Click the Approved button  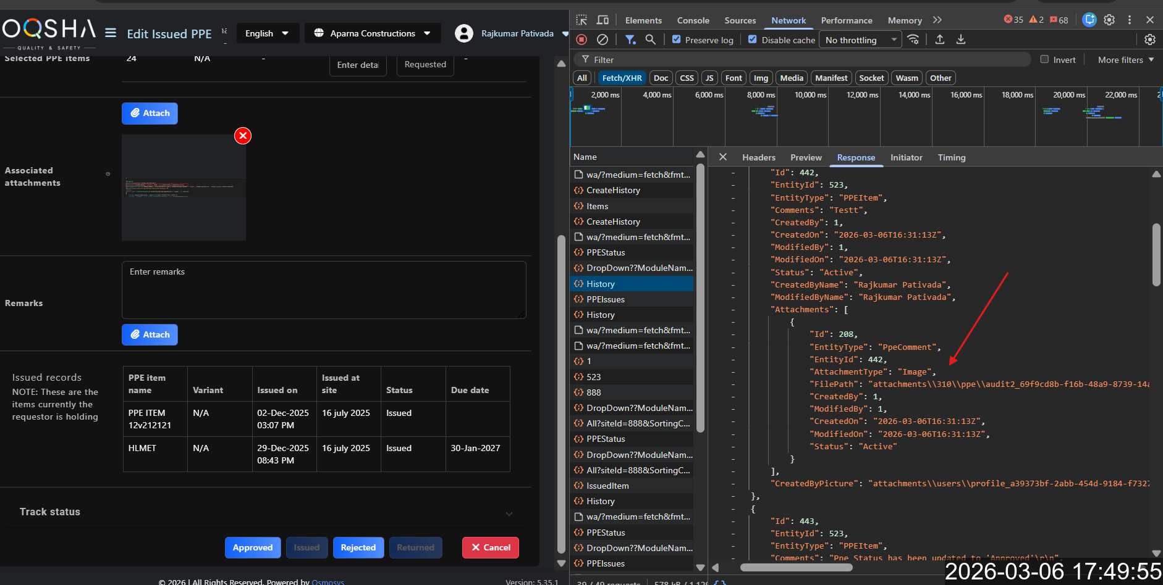pos(253,547)
